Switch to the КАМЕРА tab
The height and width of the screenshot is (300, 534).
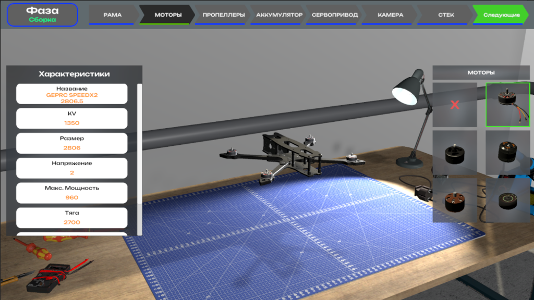coord(390,15)
